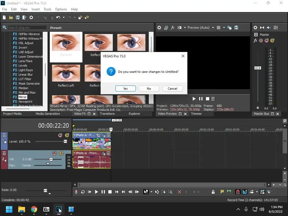Open the undo history dropdown arrow
This screenshot has height=216, width=288.
[x=64, y=17]
